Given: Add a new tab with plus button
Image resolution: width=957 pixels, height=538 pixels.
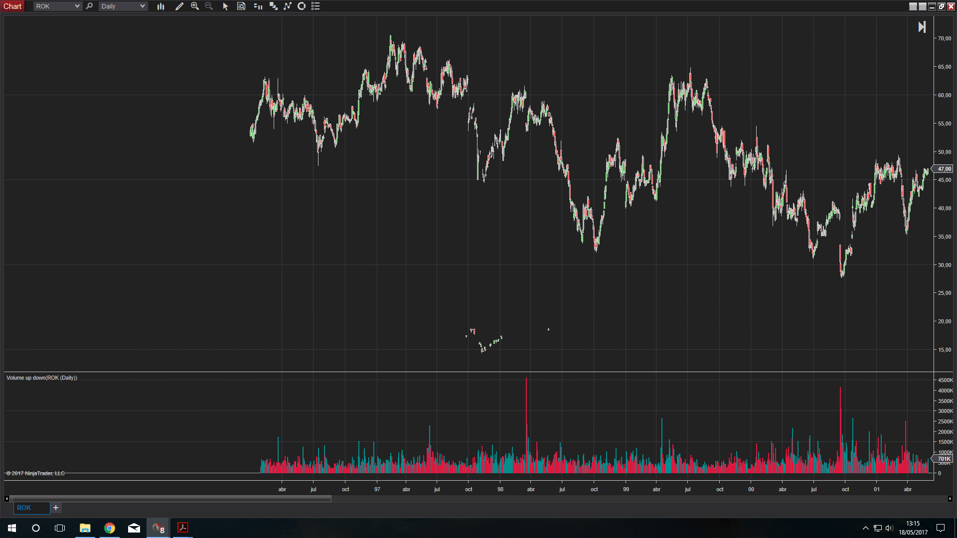Looking at the screenshot, I should 56,508.
